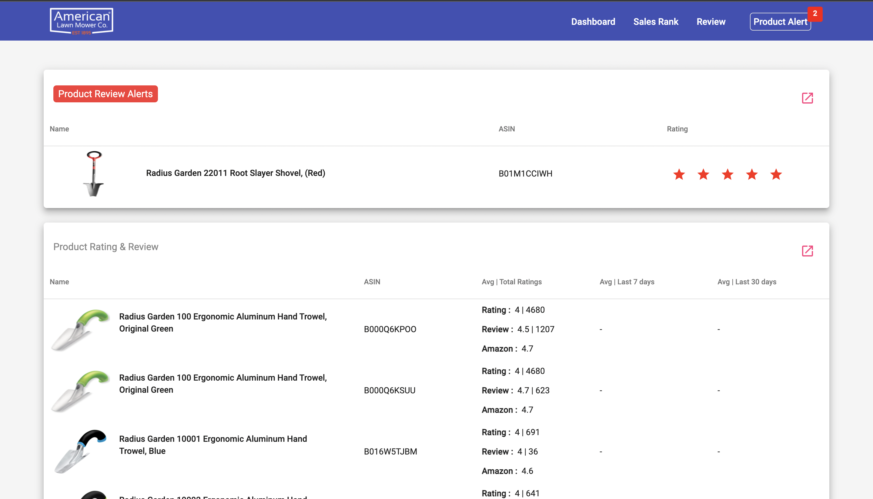Click the Product Alert button
This screenshot has height=499, width=873.
click(x=780, y=21)
